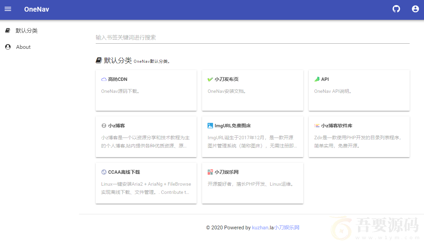Open the 小刀娱乐网 bookmark card title
424x243 pixels.
tap(227, 172)
